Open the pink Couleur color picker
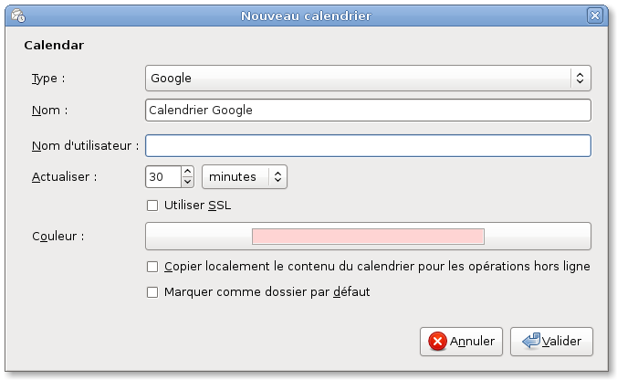This screenshot has height=380, width=617. click(x=368, y=236)
